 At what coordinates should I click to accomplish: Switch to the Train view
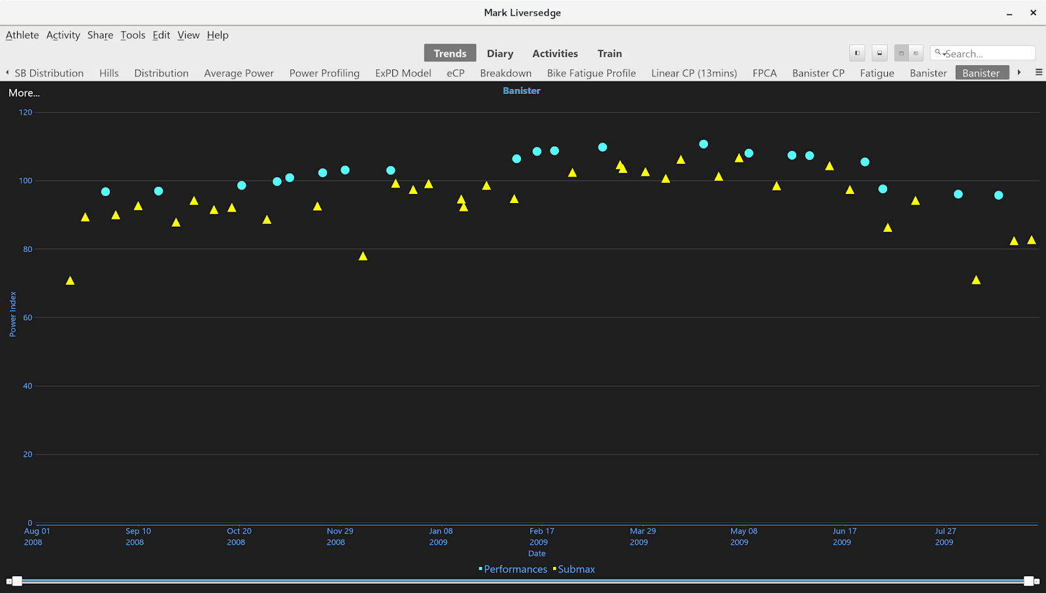[x=610, y=54]
